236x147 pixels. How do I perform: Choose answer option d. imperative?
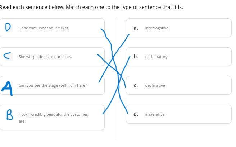179,114
